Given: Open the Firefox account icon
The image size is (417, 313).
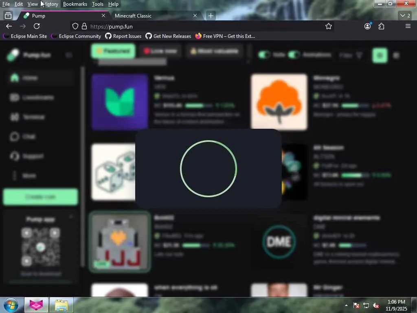Looking at the screenshot, I should 368,26.
